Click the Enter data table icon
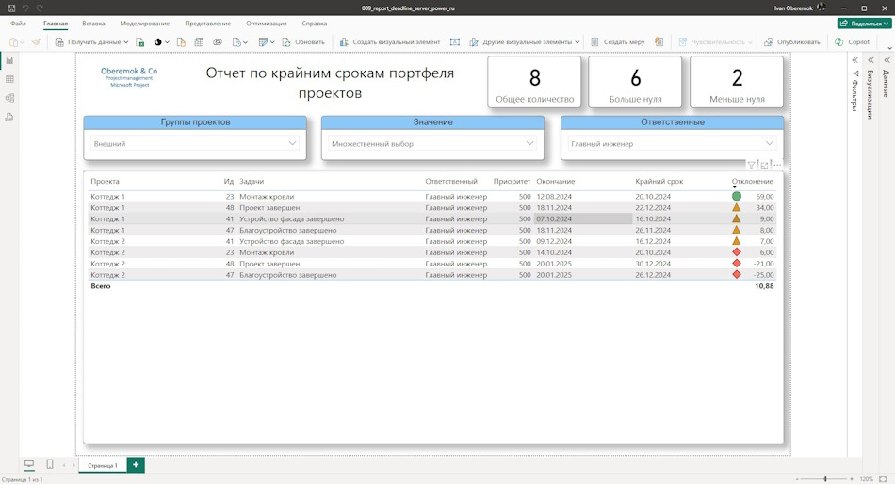 tap(199, 42)
